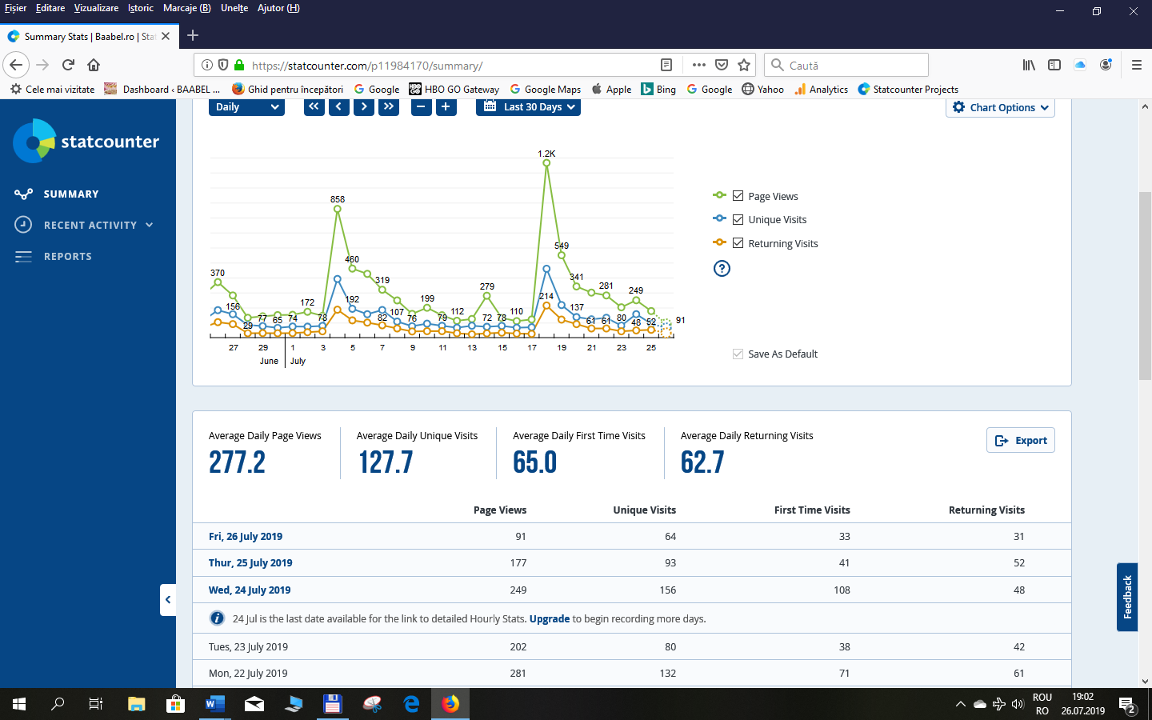This screenshot has height=720, width=1152.
Task: Click the Export button
Action: pyautogui.click(x=1020, y=439)
